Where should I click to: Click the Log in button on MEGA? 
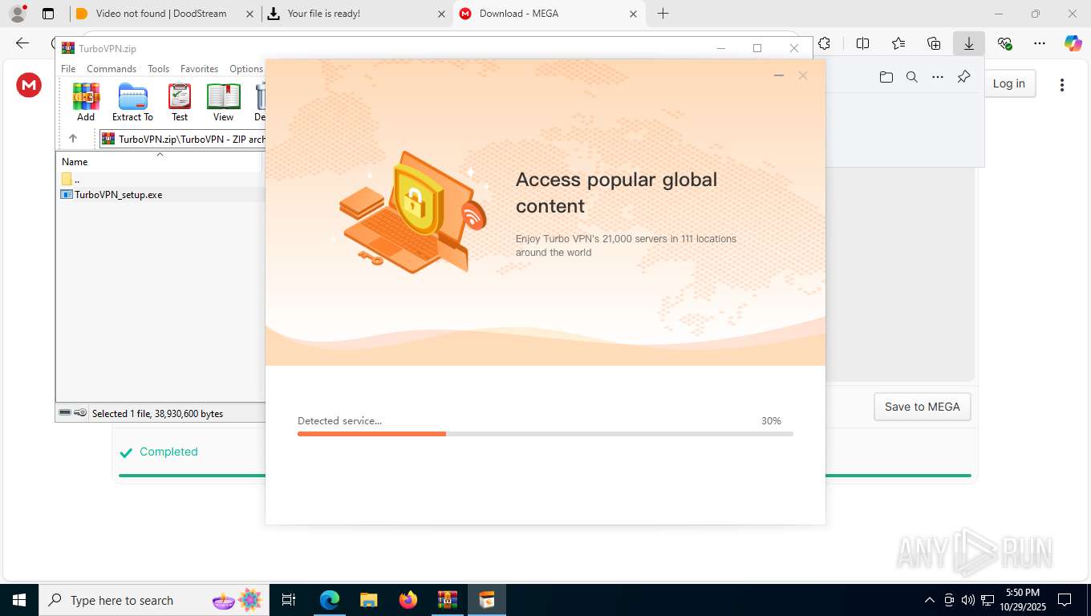tap(1008, 83)
